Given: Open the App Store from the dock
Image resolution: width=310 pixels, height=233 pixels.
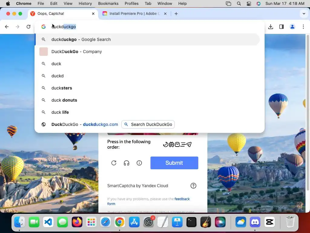Looking at the screenshot, I should pyautogui.click(x=134, y=222).
